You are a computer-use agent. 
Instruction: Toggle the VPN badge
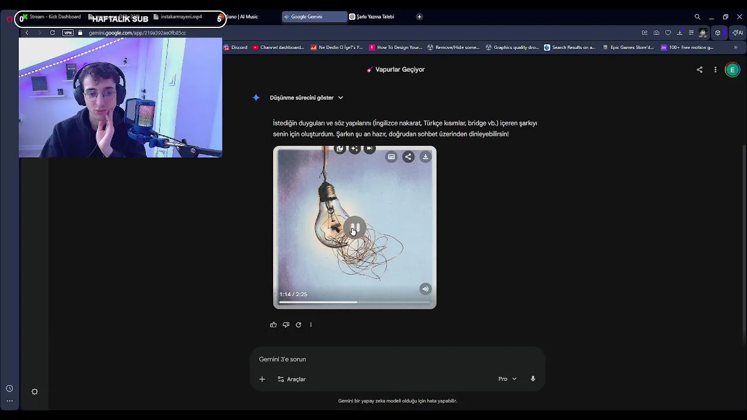click(68, 33)
